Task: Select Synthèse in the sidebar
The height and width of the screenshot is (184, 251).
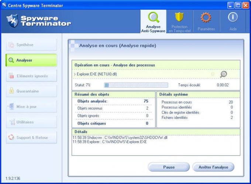Action: click(x=31, y=45)
